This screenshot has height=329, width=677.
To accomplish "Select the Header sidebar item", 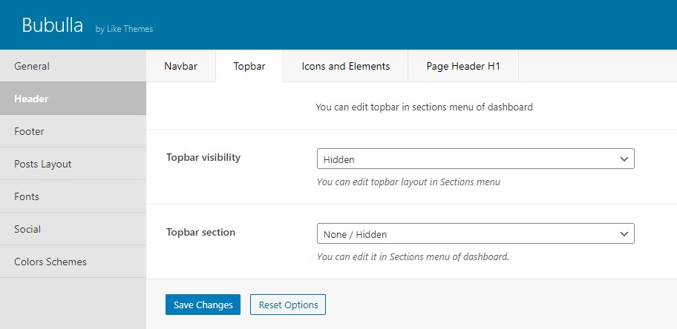I will [x=73, y=99].
